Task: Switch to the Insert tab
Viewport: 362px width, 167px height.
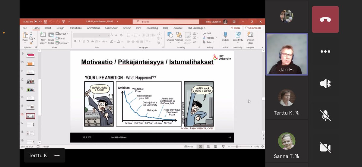Action: (48, 28)
